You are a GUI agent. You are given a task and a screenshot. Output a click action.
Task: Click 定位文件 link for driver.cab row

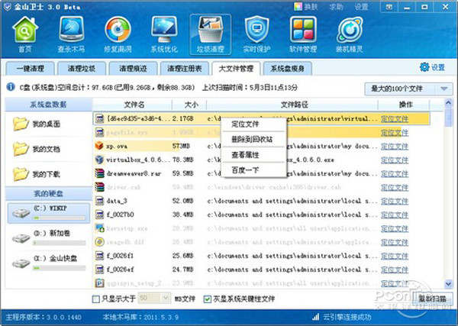[x=395, y=187]
